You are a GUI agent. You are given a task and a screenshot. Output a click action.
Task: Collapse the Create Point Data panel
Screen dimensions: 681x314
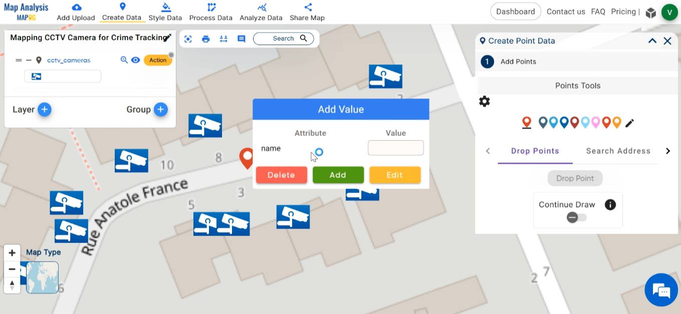652,41
